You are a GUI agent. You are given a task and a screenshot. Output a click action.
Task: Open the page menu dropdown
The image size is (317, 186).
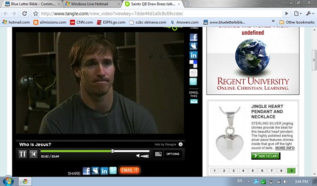coord(298,13)
